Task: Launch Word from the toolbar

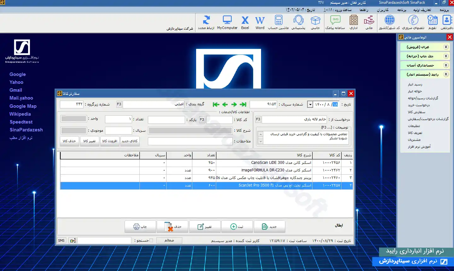Action: click(x=260, y=22)
